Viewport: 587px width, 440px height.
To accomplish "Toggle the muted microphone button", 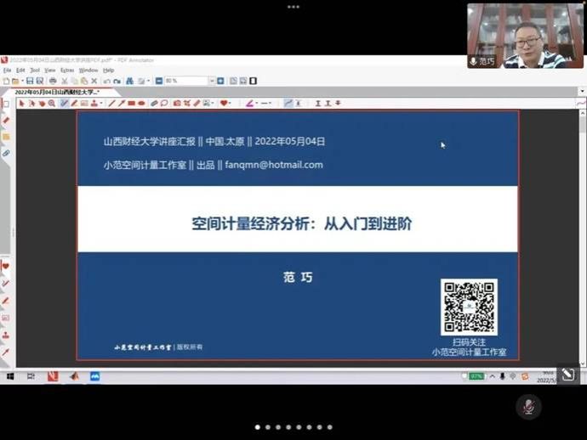I will 528,406.
